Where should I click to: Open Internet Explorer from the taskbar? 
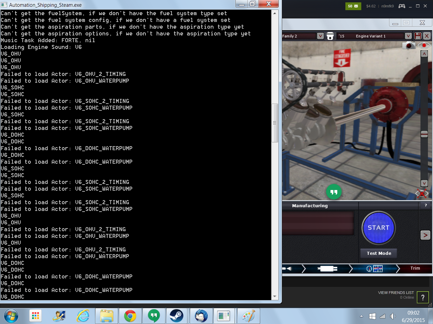(83, 316)
